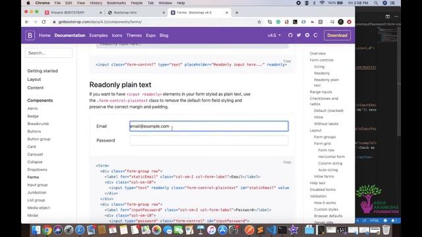The image size is (422, 237).
Task: Launch Visual Studio Code from the dock
Action: [271, 230]
